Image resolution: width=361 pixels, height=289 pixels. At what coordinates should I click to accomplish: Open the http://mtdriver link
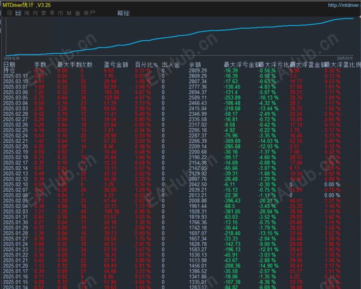pos(344,5)
